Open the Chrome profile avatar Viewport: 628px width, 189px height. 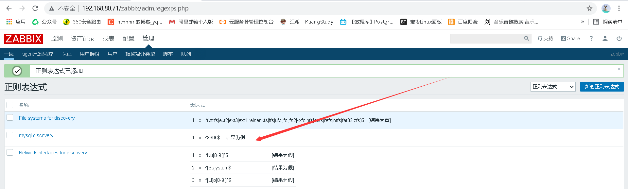[606, 9]
